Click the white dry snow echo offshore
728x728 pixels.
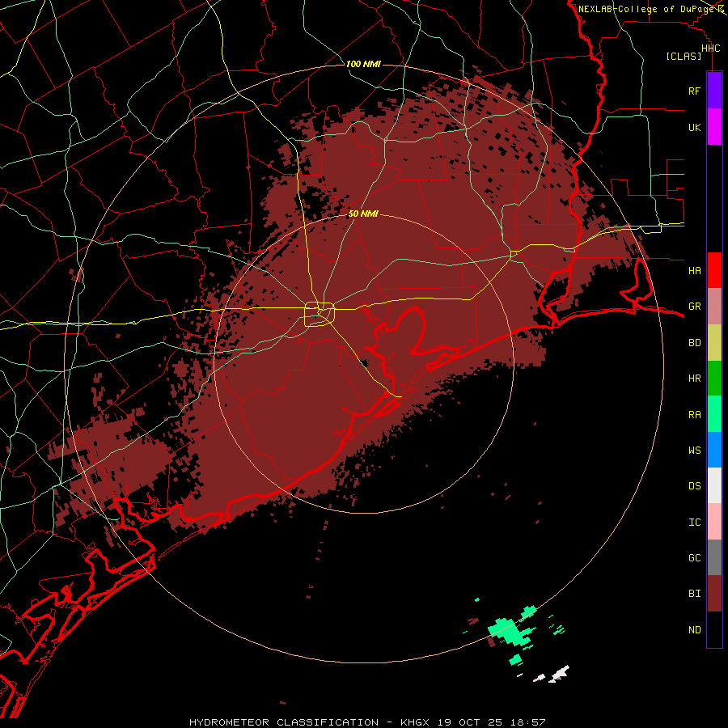[x=559, y=674]
